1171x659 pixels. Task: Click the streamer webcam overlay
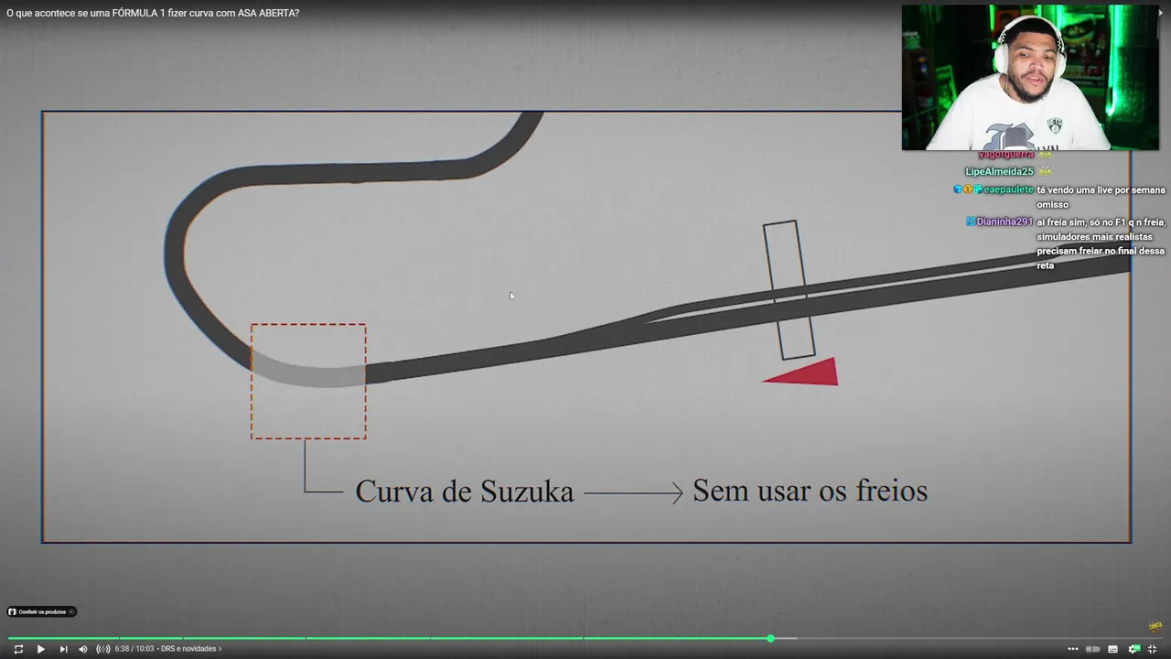point(1030,78)
